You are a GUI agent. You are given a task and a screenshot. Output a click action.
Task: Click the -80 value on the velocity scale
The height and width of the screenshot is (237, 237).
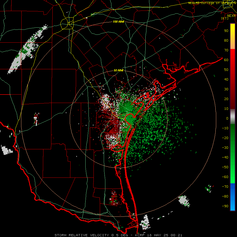225,196
